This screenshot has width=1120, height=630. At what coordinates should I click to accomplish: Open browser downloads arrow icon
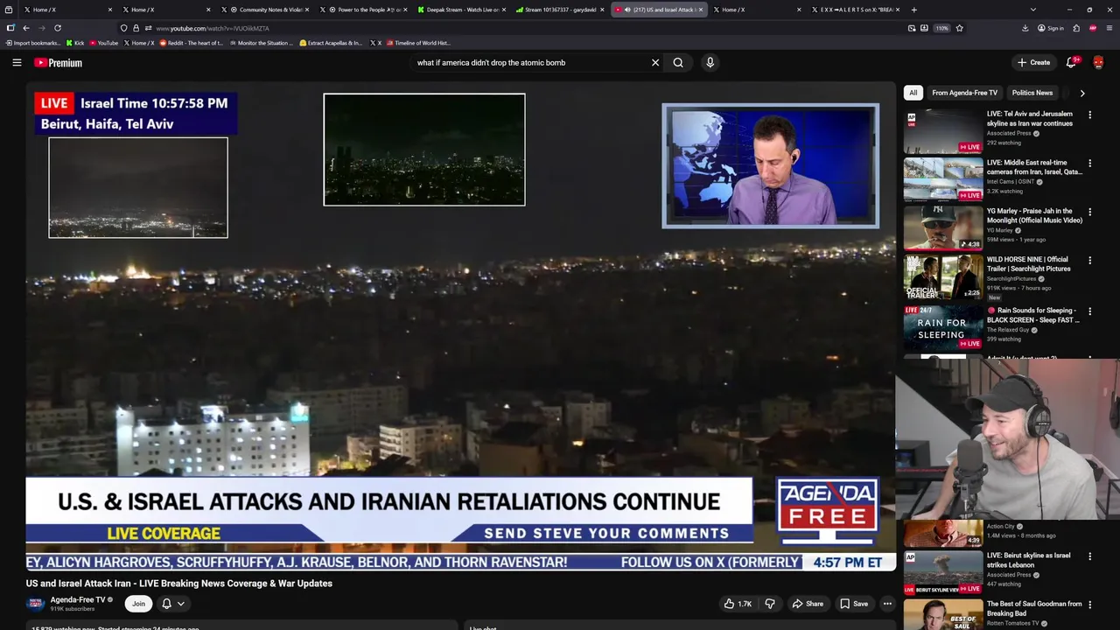[1025, 28]
